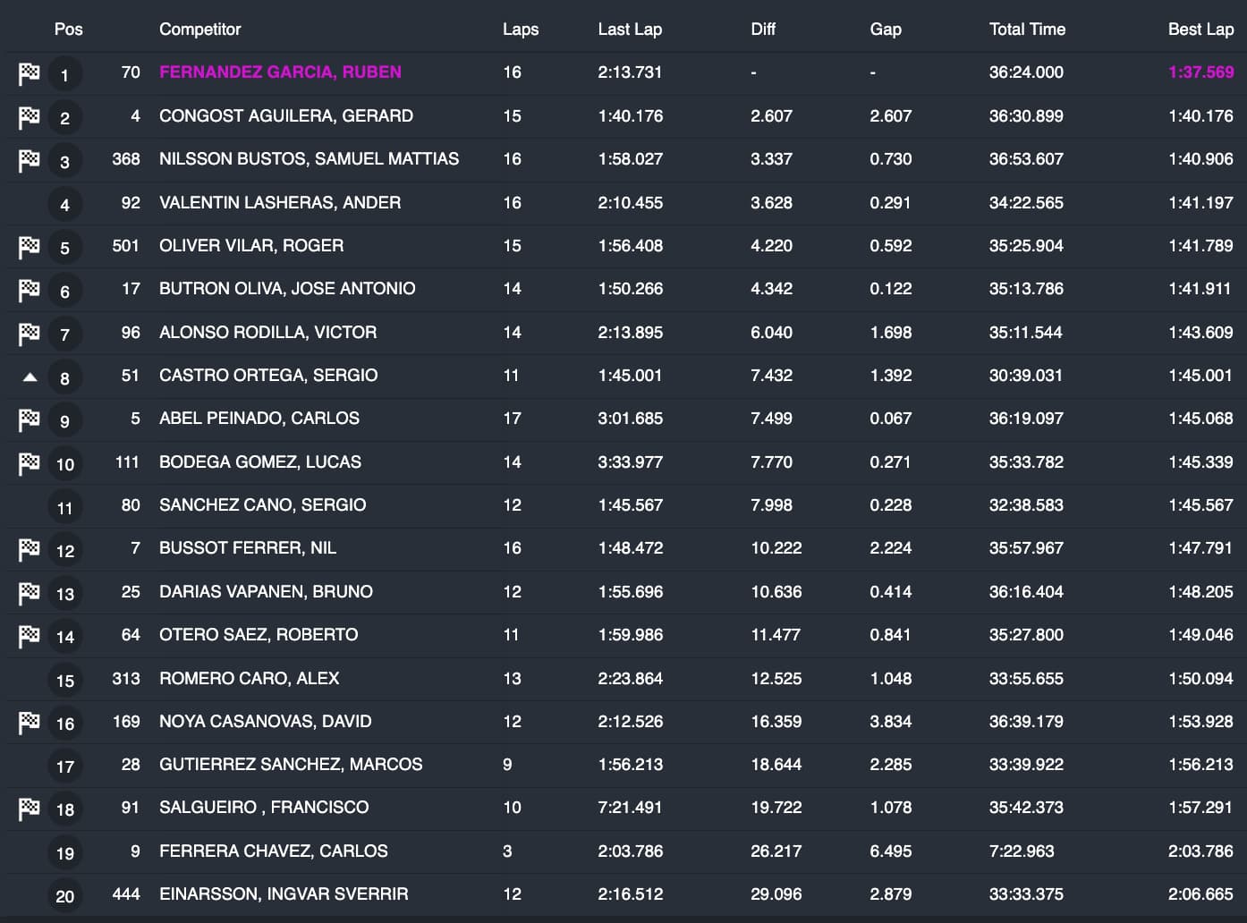Click the checkered flag on Noya Casanovas row
This screenshot has height=923, width=1247.
tap(29, 723)
